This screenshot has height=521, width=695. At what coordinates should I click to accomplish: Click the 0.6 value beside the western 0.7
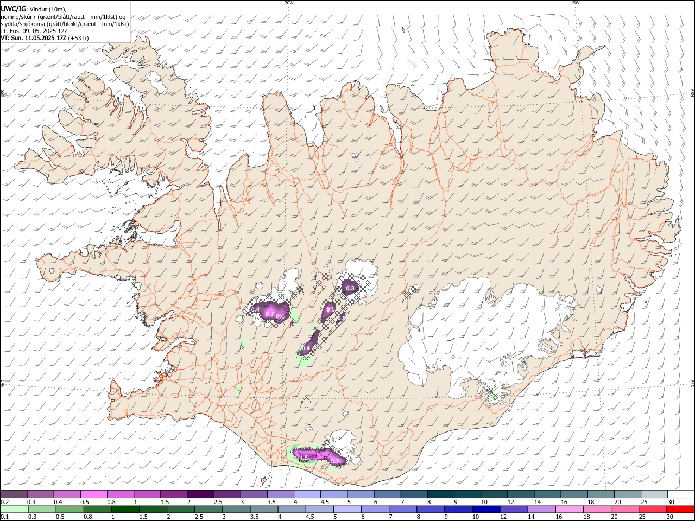(280, 316)
